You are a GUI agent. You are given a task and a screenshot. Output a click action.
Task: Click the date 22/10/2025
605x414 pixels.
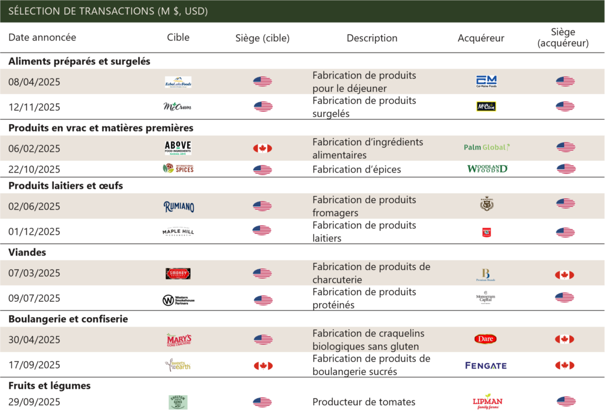click(34, 169)
